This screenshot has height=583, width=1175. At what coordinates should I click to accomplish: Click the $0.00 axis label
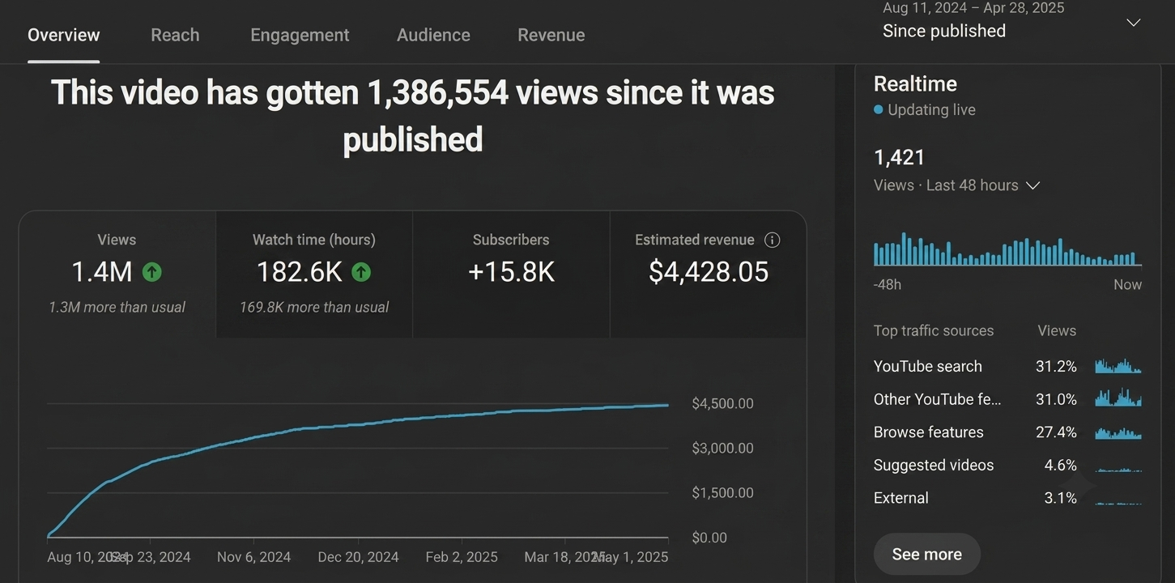(709, 538)
